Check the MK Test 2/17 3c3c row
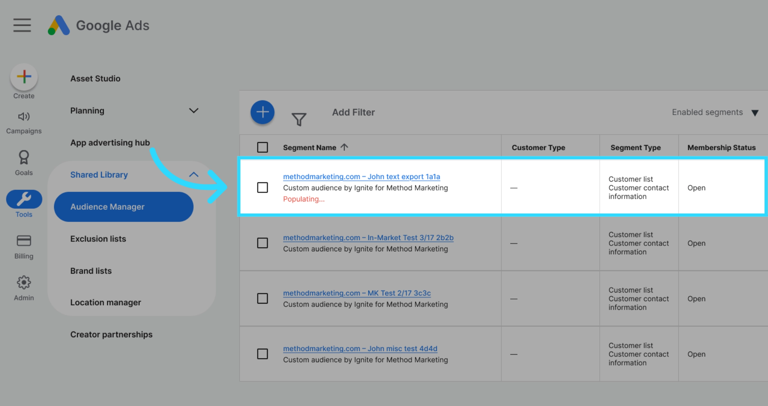 point(262,298)
